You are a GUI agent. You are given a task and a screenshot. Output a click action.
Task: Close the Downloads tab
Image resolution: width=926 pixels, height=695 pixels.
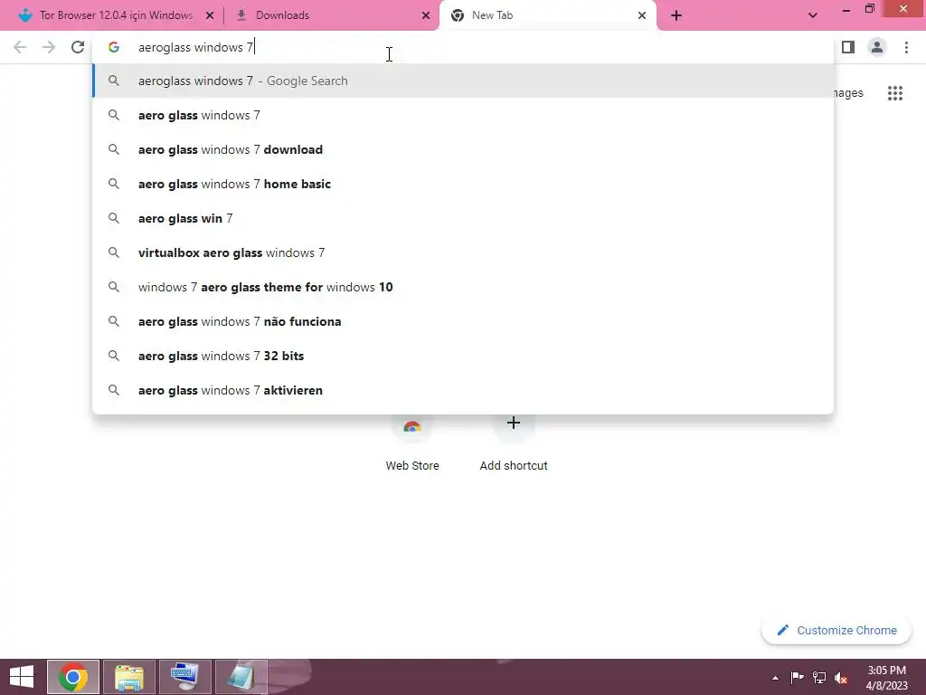coord(426,15)
